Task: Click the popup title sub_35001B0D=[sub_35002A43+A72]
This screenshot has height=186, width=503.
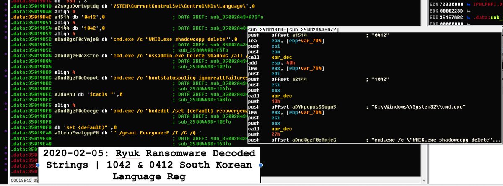Action: [x=293, y=30]
